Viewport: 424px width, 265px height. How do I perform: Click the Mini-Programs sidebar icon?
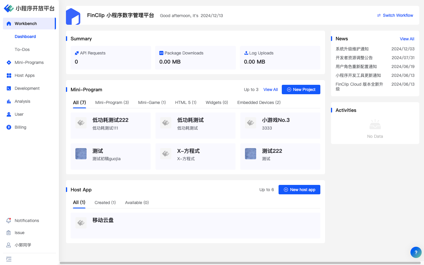(x=9, y=62)
